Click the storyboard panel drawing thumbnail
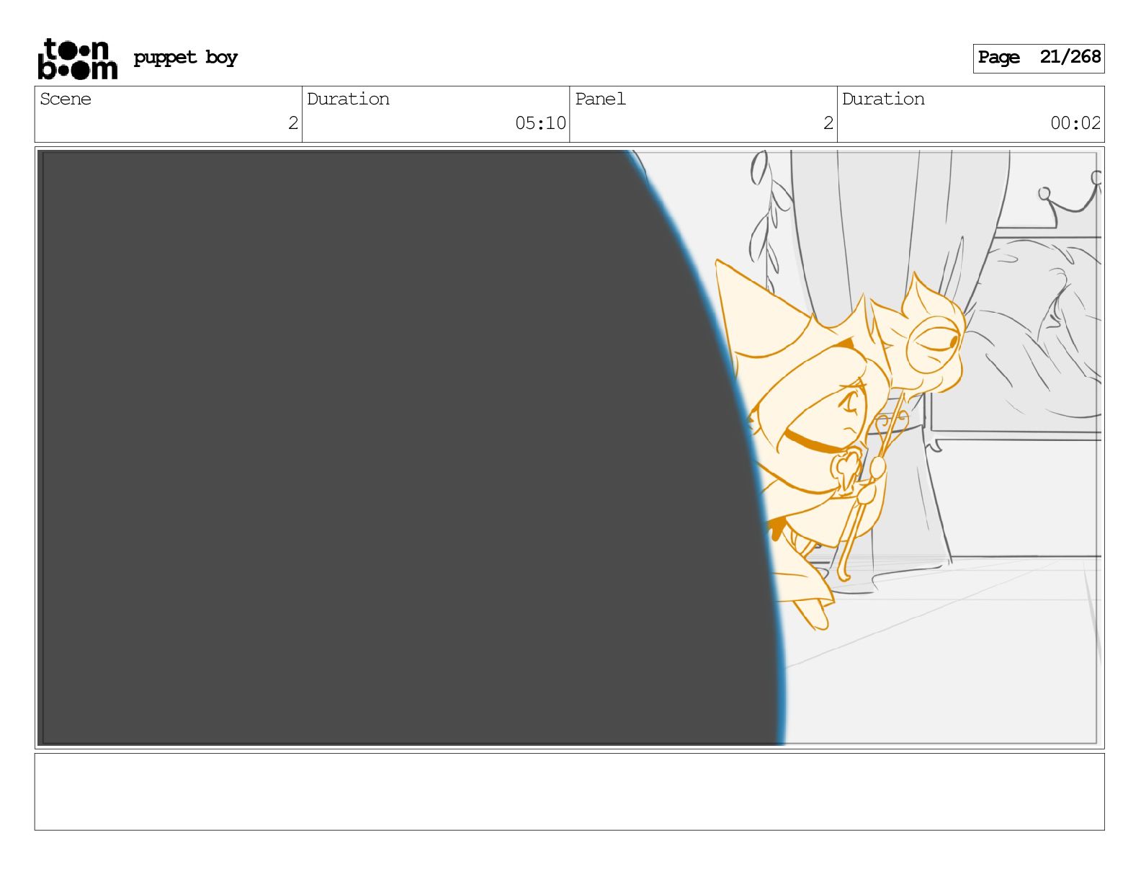1141x882 pixels. pyautogui.click(x=569, y=447)
